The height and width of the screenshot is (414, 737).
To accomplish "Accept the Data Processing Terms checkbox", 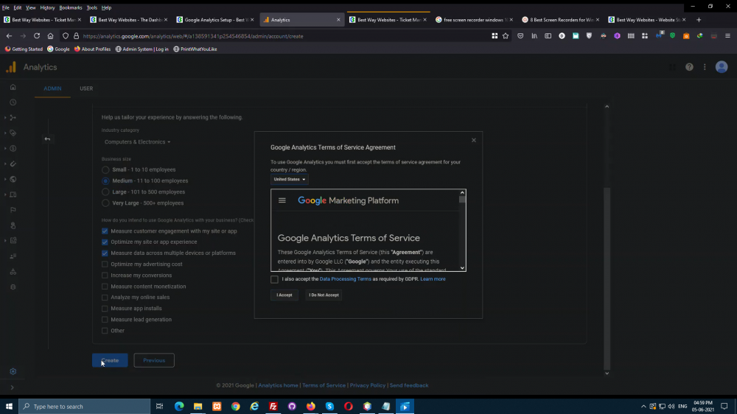I will (274, 279).
